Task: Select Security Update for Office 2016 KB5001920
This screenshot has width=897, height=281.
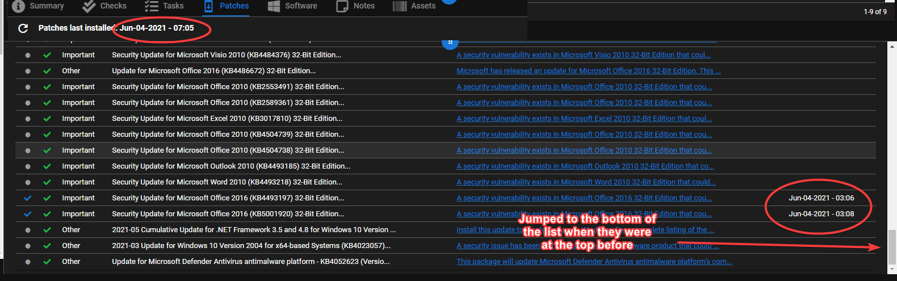Action: (x=228, y=214)
